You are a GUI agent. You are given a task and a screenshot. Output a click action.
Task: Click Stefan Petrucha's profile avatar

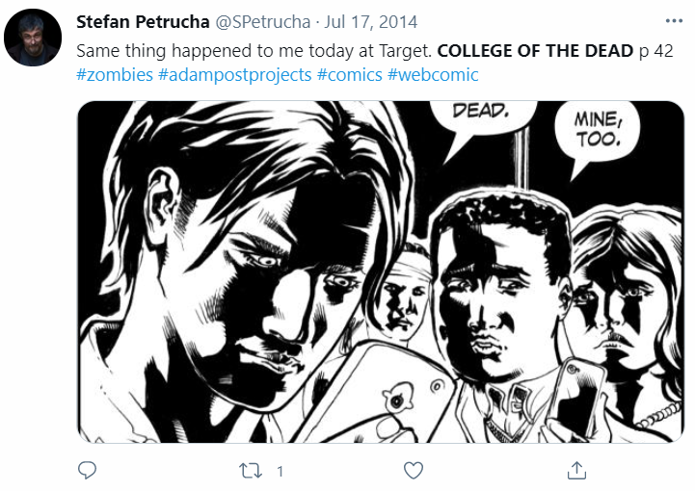[33, 38]
